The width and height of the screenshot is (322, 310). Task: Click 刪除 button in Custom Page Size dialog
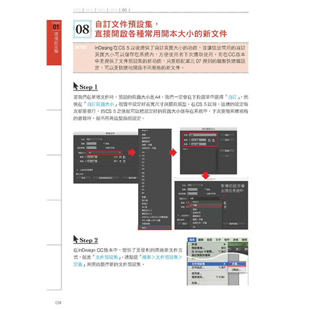coord(227,156)
